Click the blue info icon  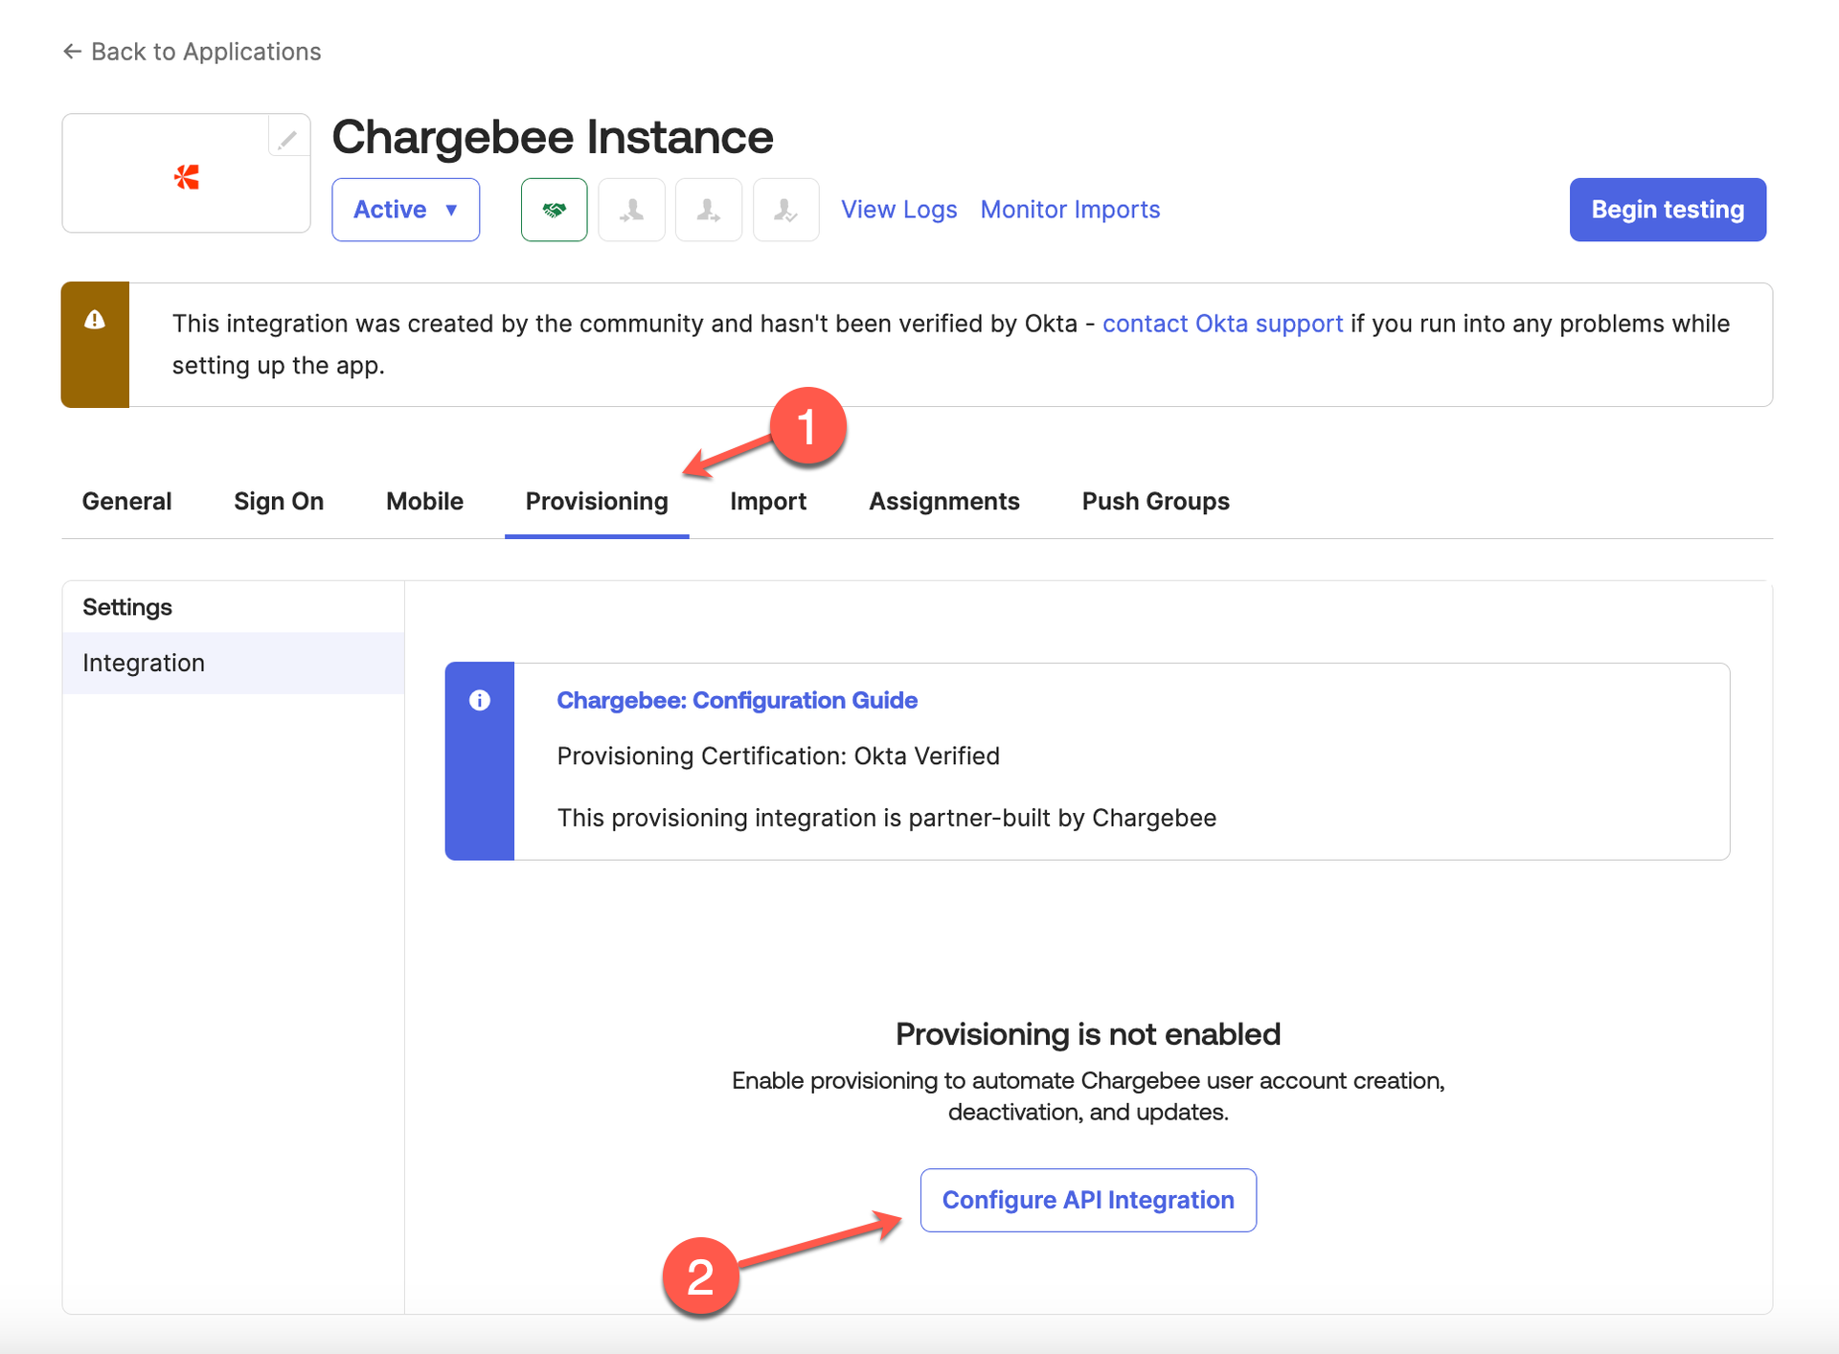480,700
